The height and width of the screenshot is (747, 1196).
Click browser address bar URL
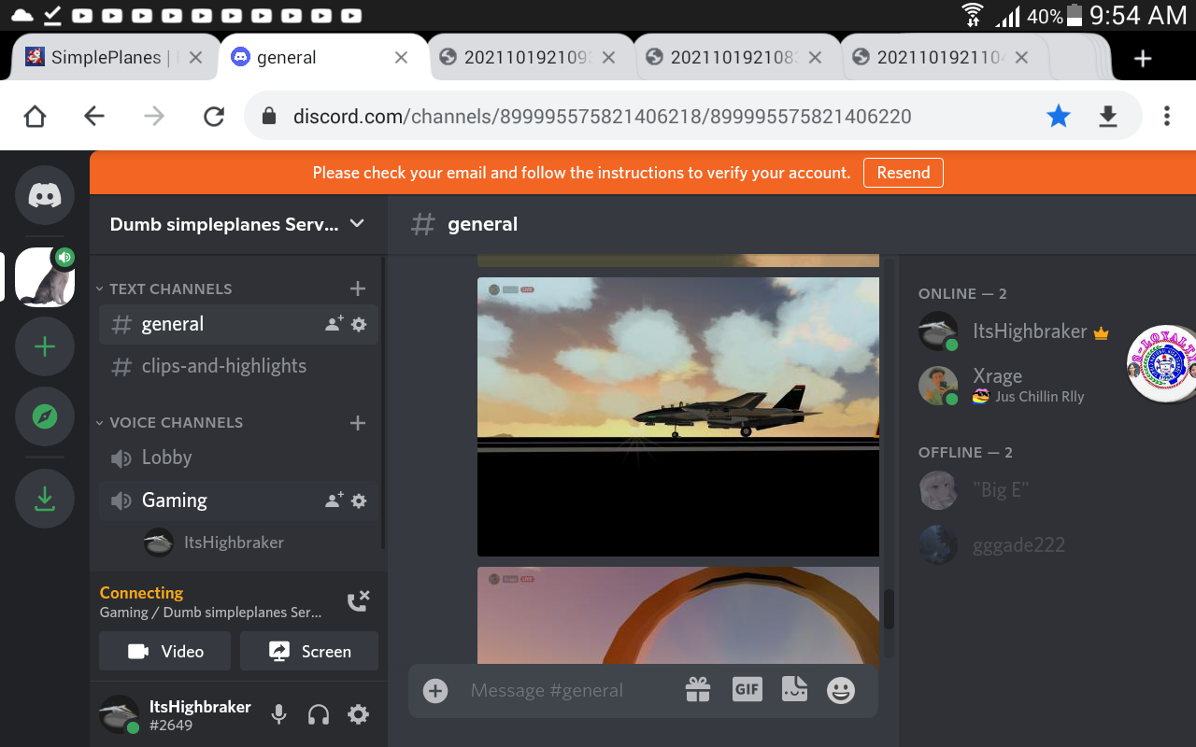(x=603, y=117)
